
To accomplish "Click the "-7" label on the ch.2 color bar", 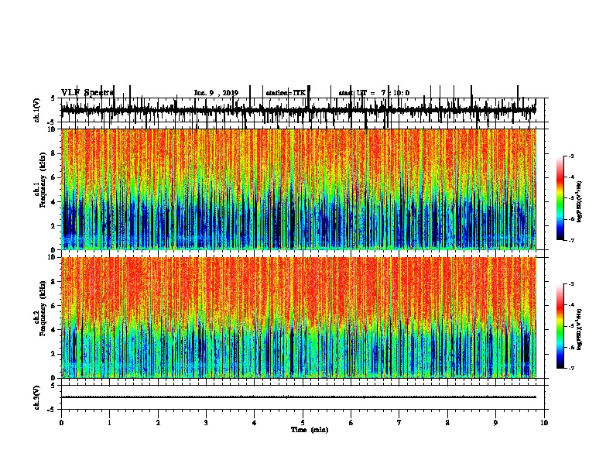I will click(570, 368).
